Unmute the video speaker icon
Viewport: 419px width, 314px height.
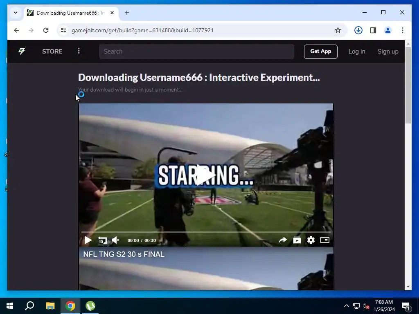coord(115,240)
